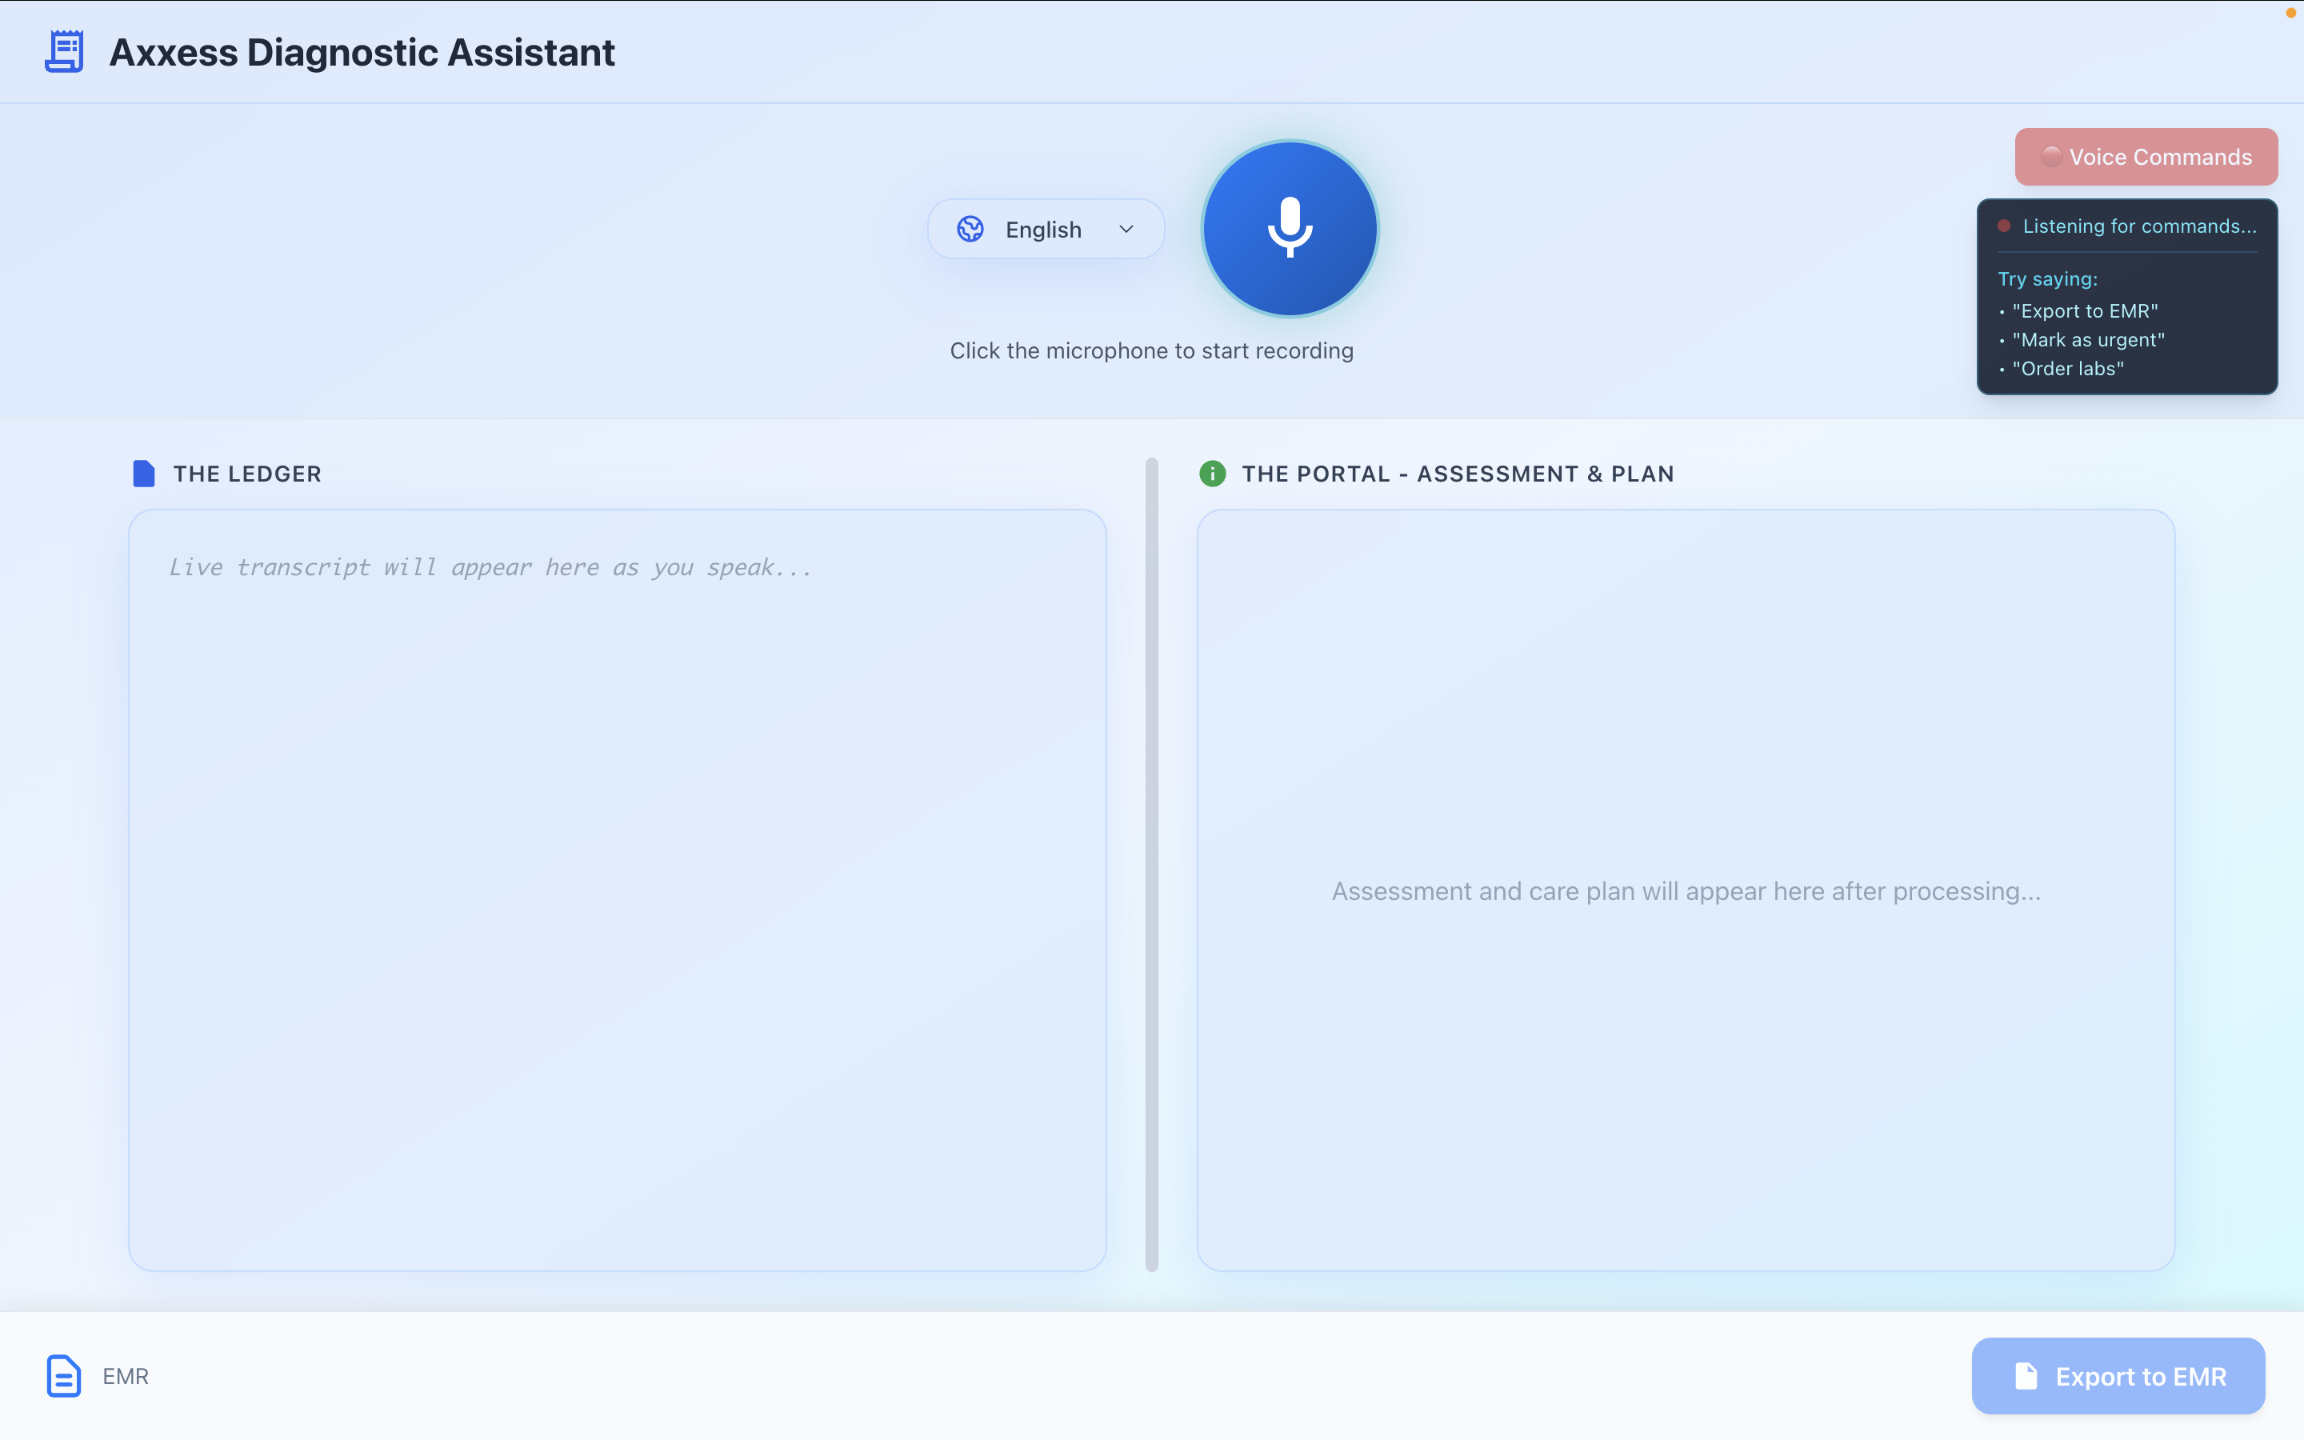Open the English language dropdown
2304x1440 pixels.
click(x=1045, y=230)
